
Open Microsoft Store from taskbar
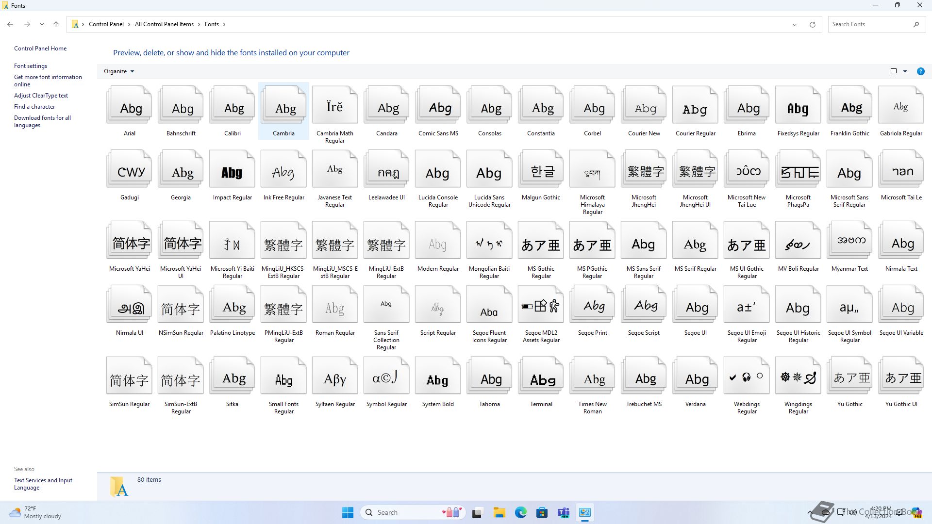click(x=542, y=512)
